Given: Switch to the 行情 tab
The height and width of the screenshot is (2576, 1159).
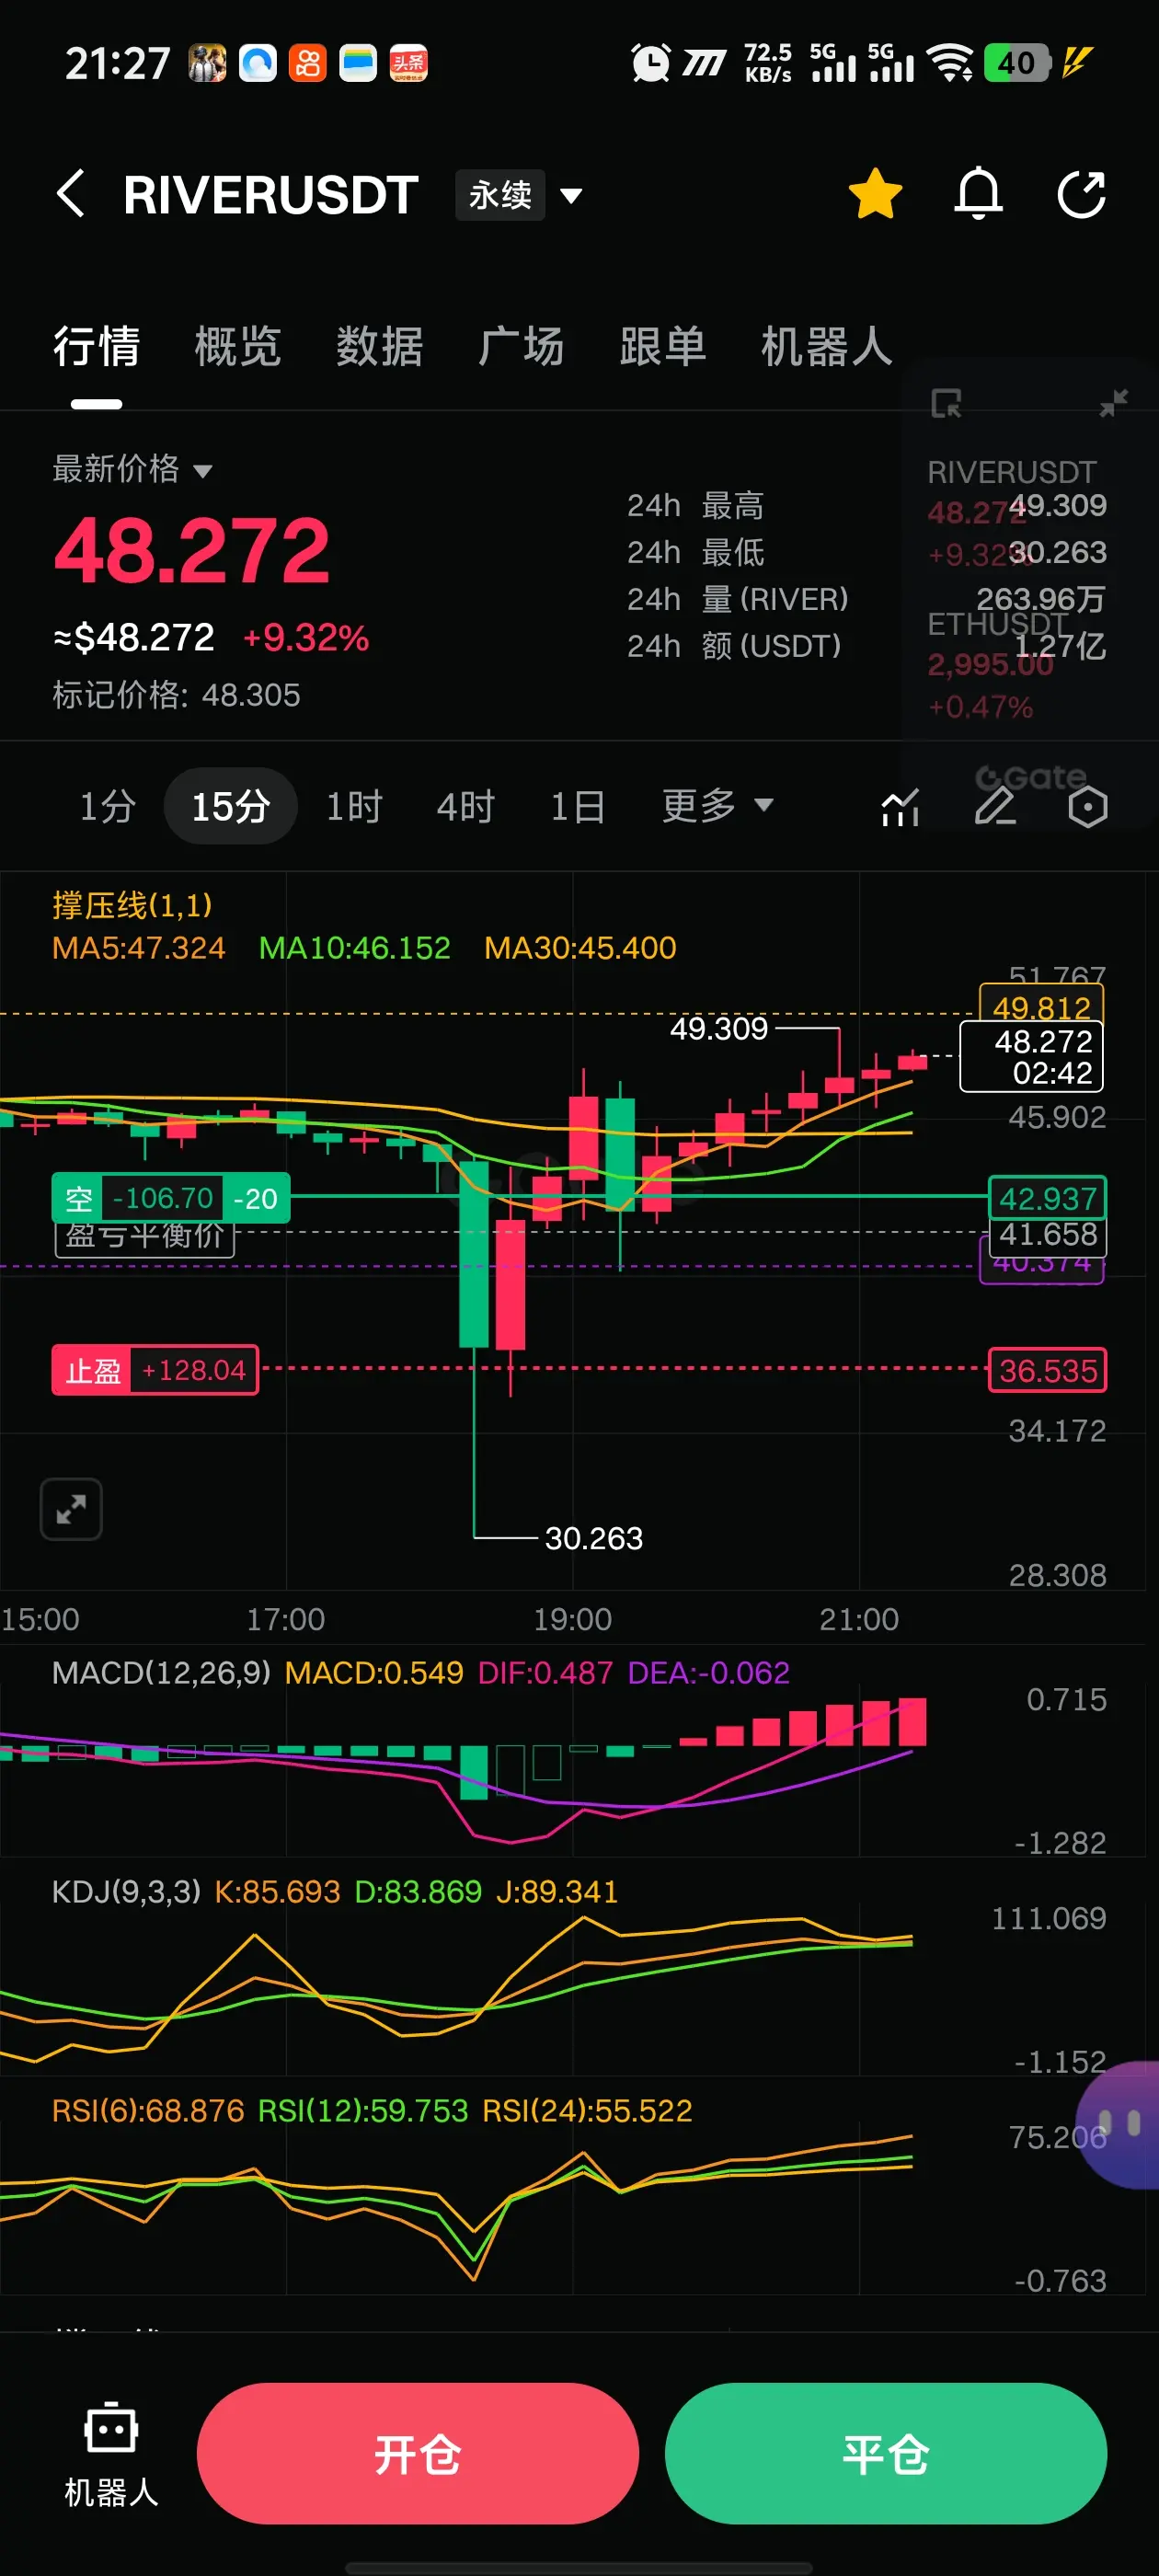Looking at the screenshot, I should [x=96, y=347].
